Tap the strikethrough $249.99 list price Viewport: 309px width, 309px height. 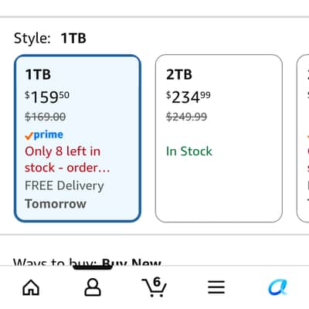point(186,117)
